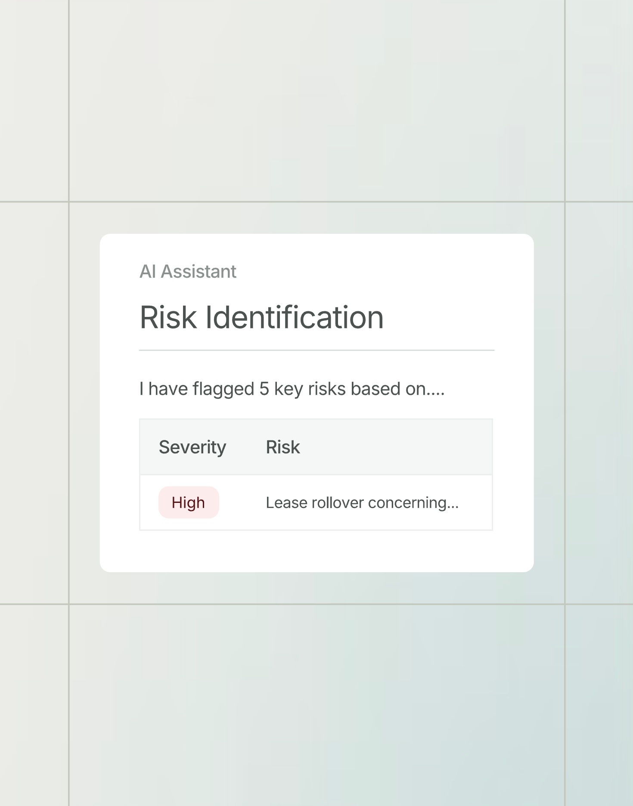This screenshot has height=806, width=633.
Task: Click the number 5 in the summary
Action: [264, 389]
